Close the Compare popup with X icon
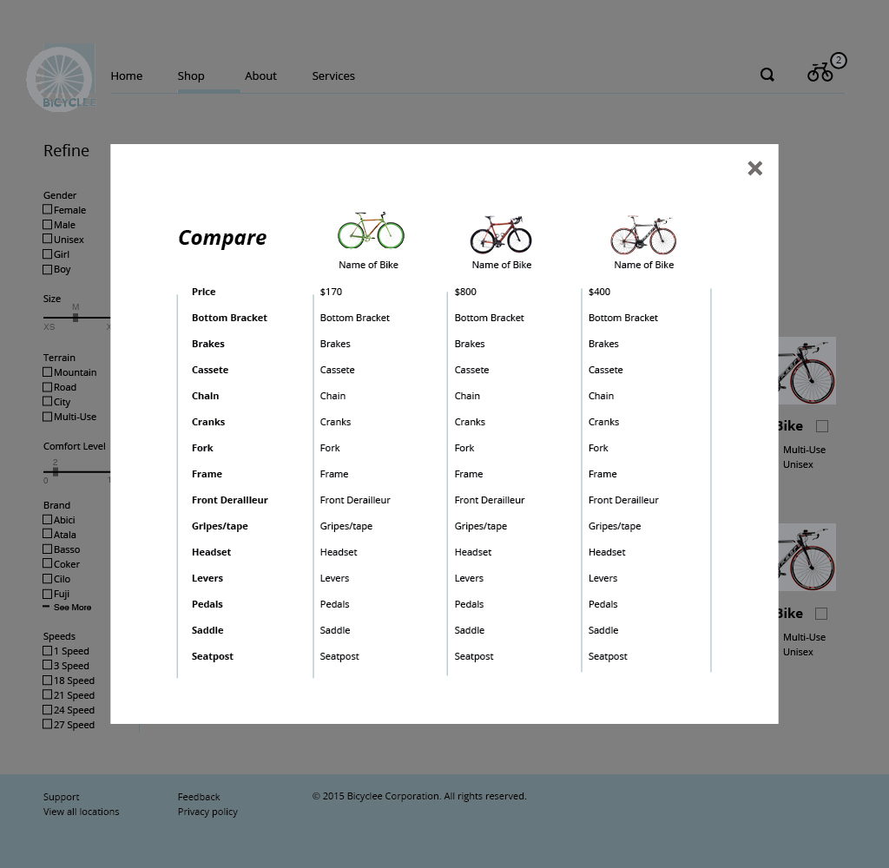 click(x=754, y=168)
